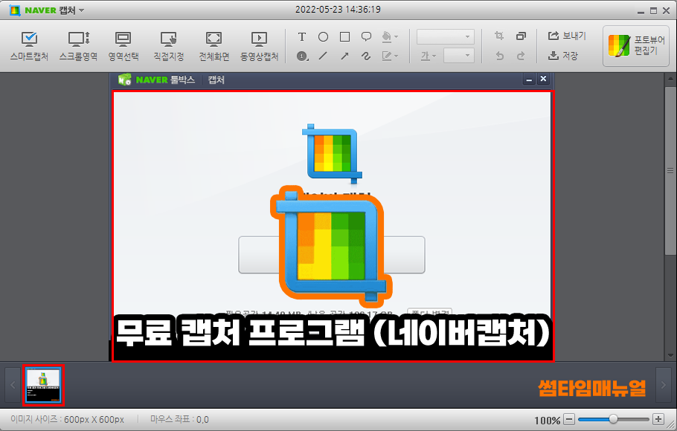Viewport: 677px width, 431px height.
Task: Go to next thumbnails with right arrow
Action: (663, 385)
